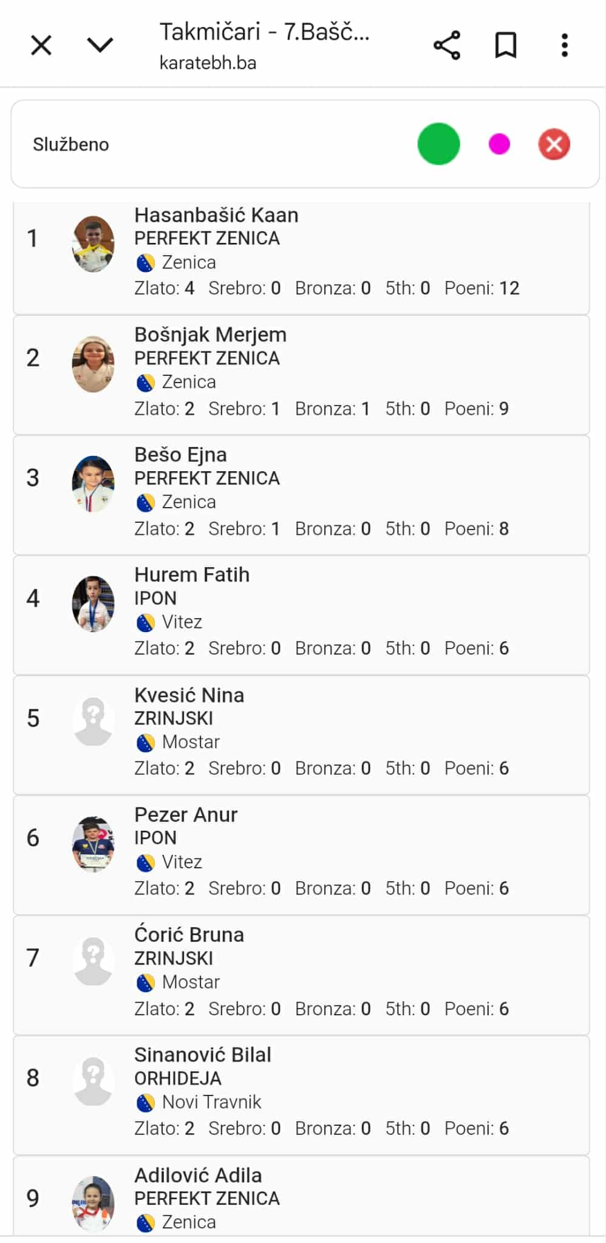
Task: Expand the browser chevron down menu
Action: coord(100,45)
